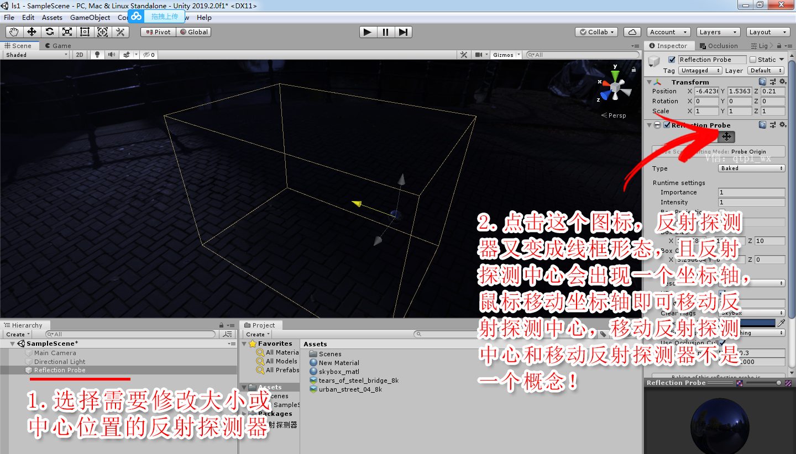
Task: Select the Scale tool
Action: click(x=67, y=32)
